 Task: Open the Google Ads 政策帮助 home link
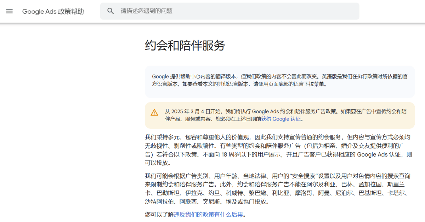53,11
